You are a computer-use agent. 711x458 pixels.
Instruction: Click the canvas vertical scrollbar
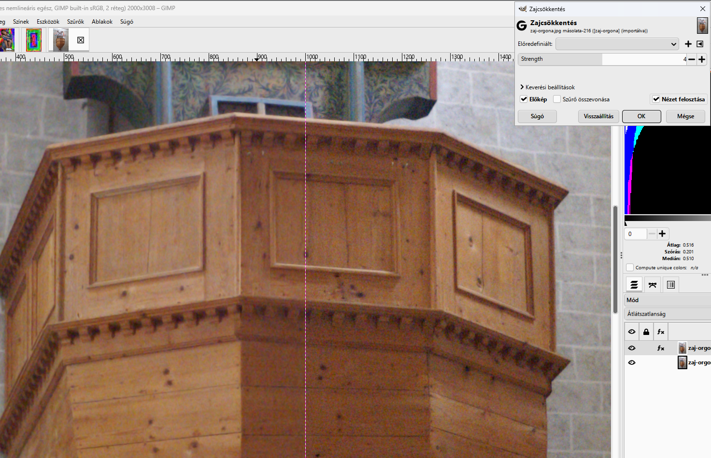coord(615,260)
